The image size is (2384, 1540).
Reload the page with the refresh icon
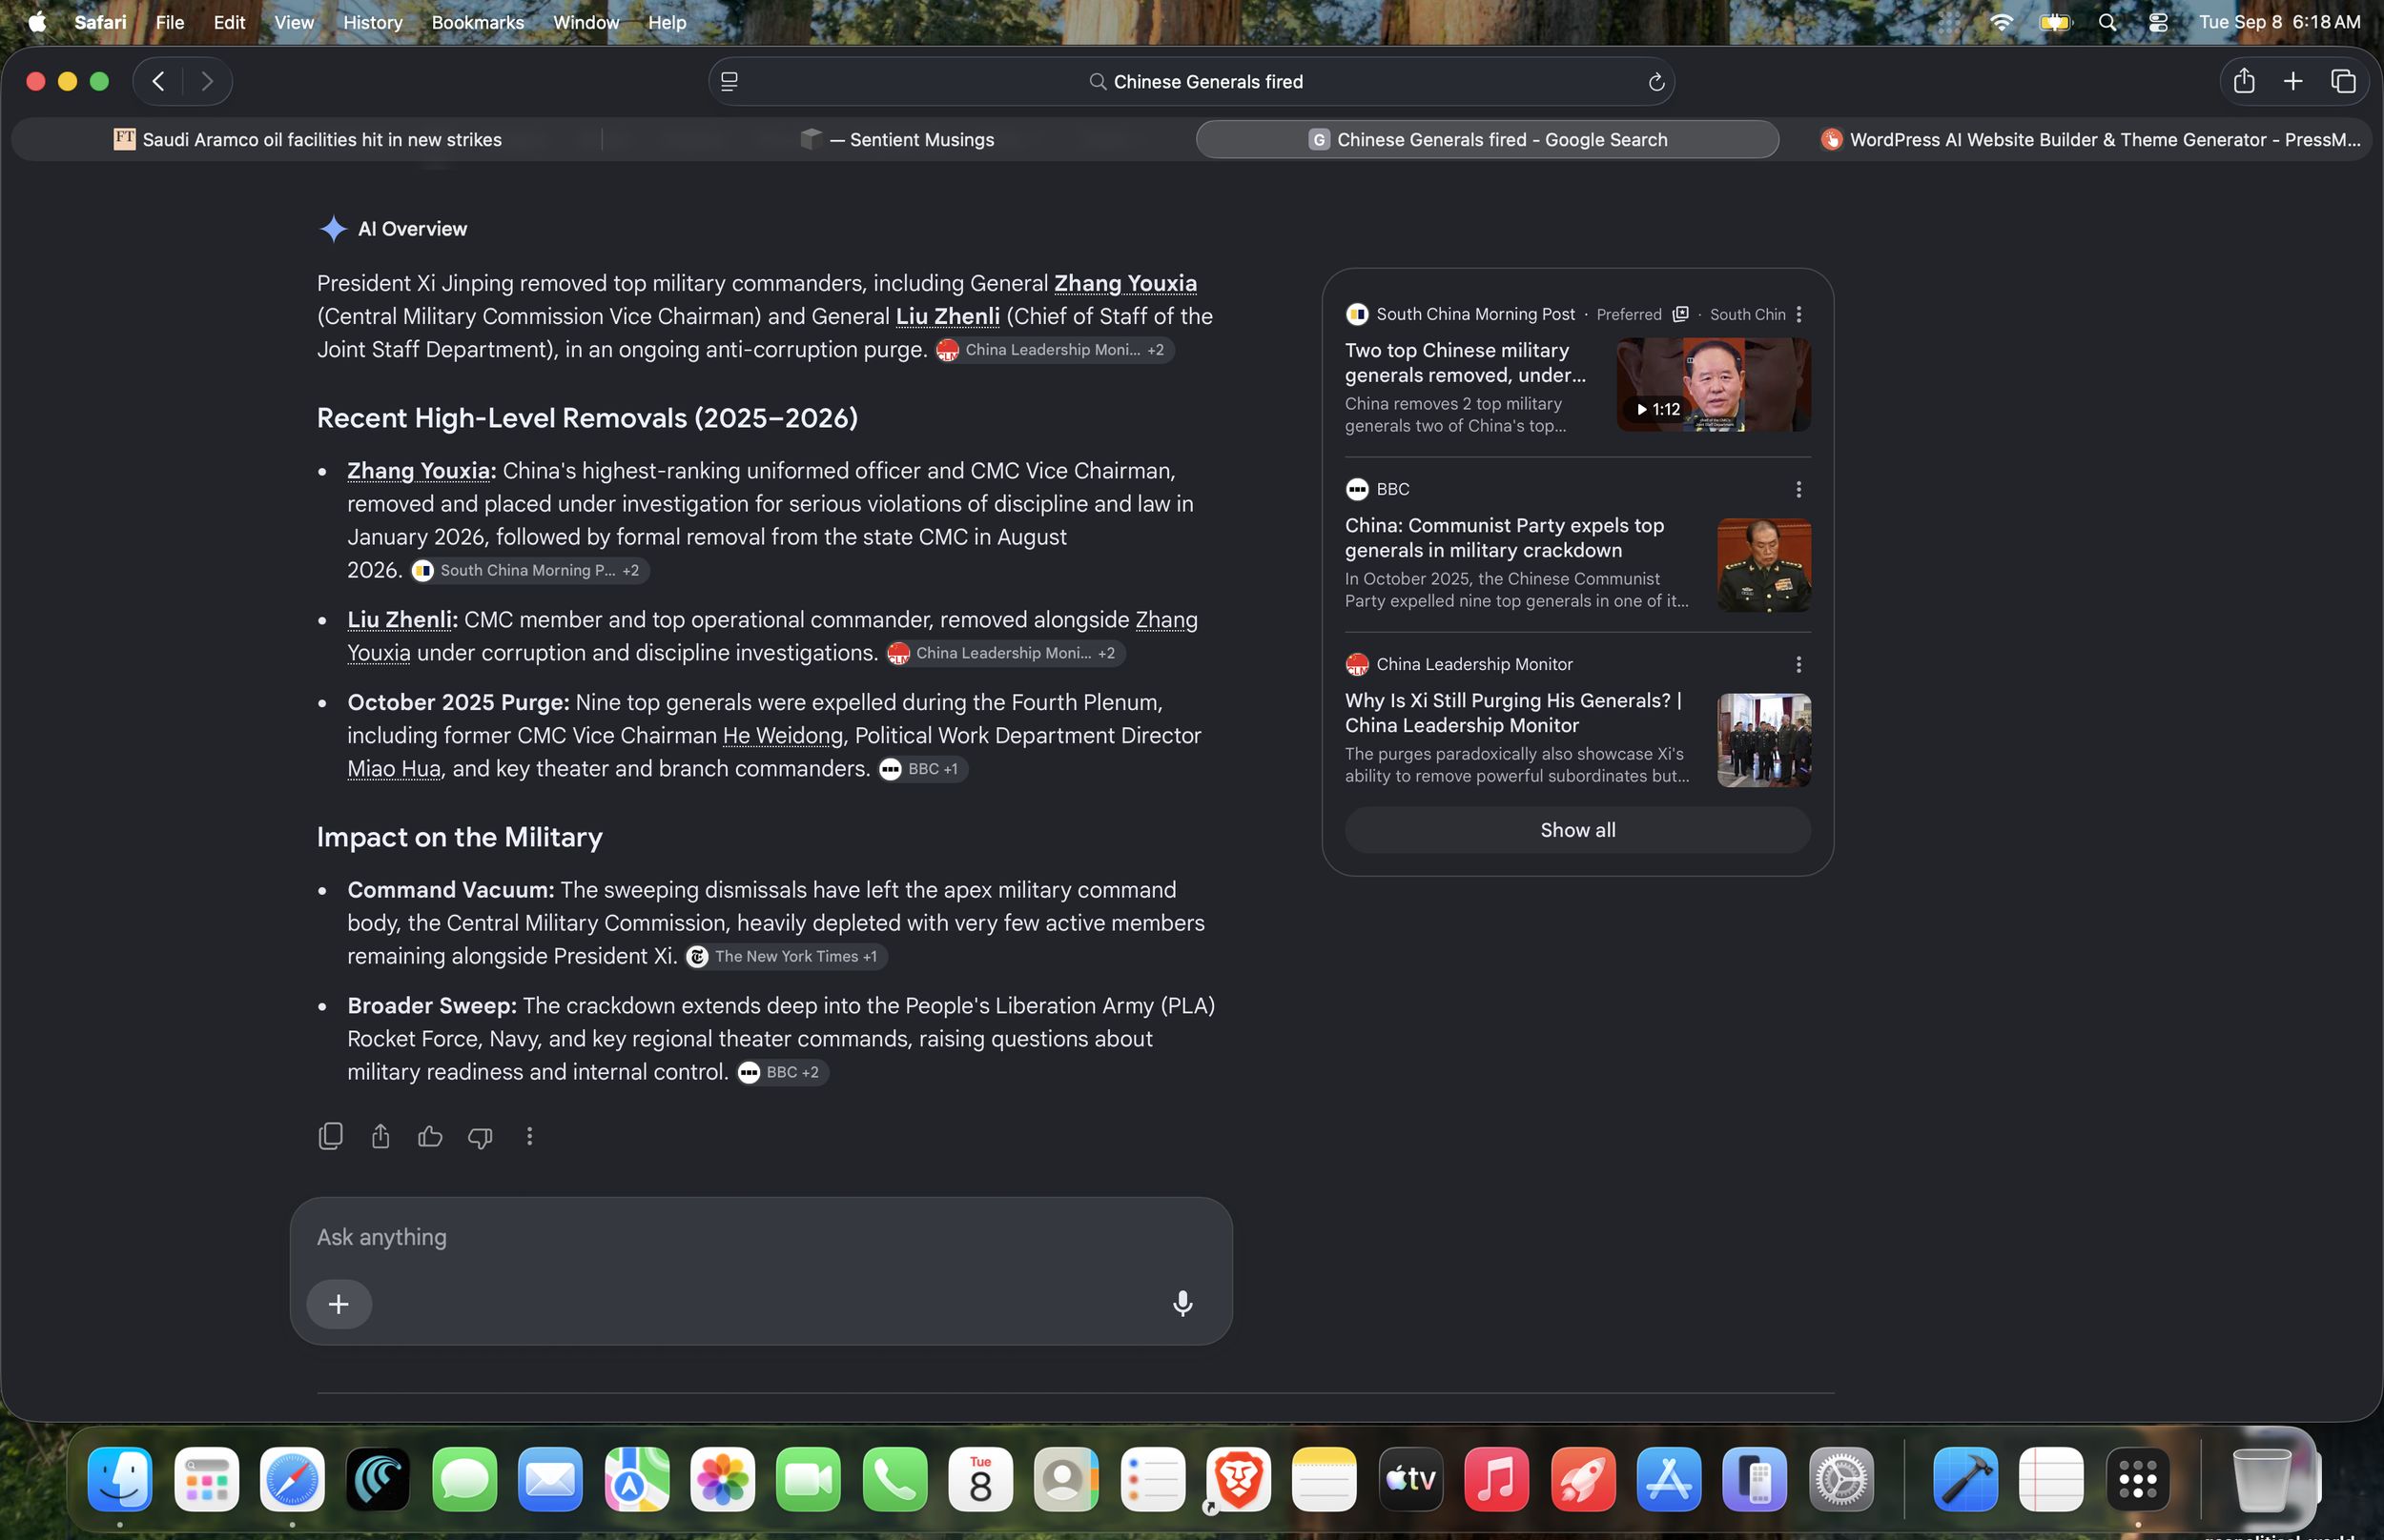pyautogui.click(x=1655, y=82)
